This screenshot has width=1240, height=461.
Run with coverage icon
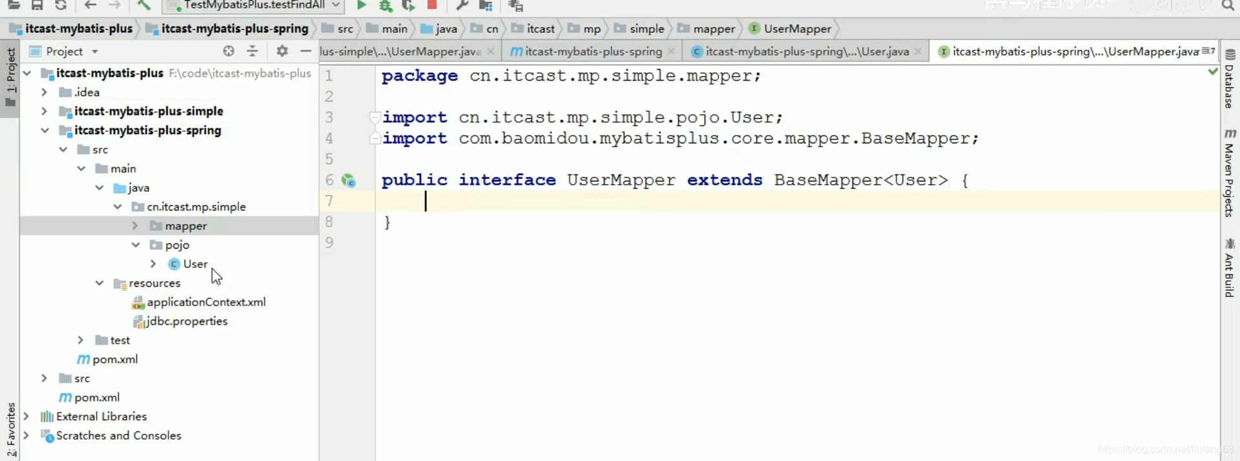[x=408, y=5]
